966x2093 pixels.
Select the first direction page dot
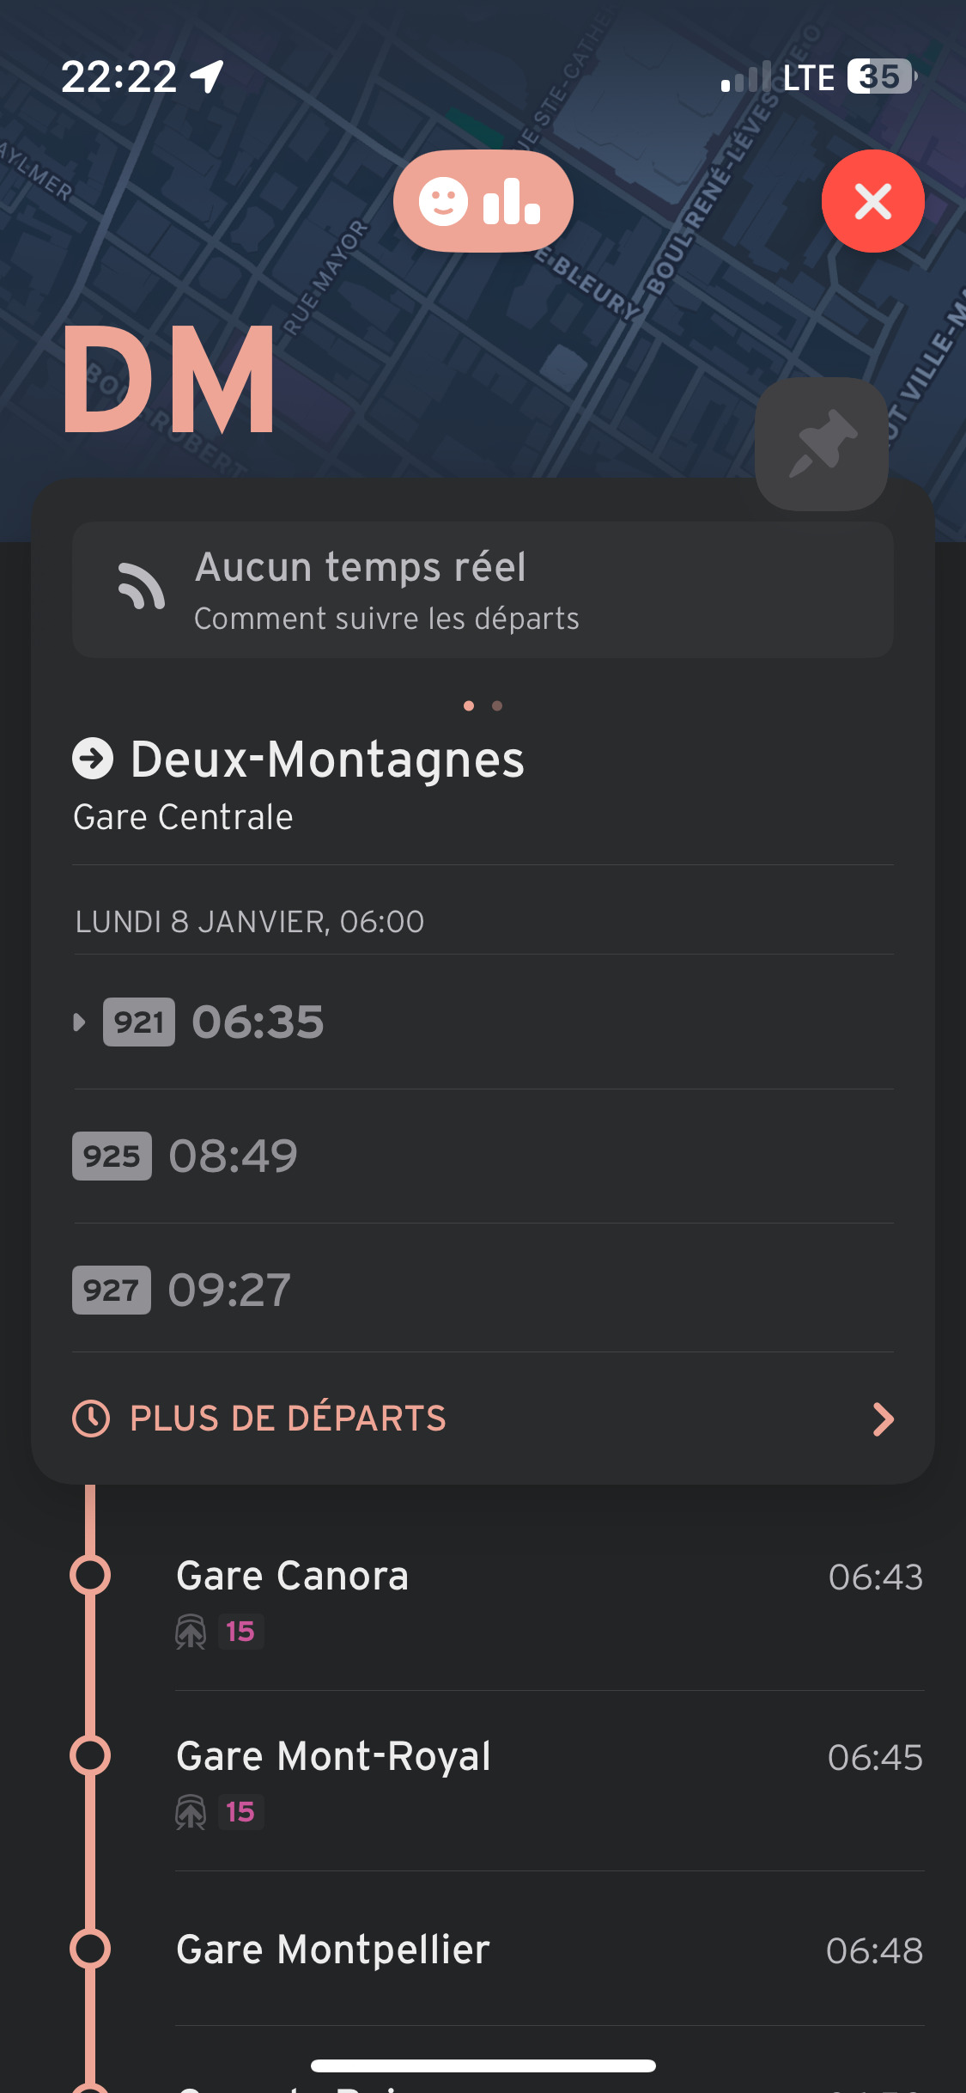[469, 706]
